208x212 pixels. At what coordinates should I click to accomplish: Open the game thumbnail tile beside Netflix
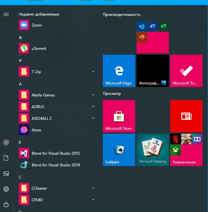click(186, 139)
